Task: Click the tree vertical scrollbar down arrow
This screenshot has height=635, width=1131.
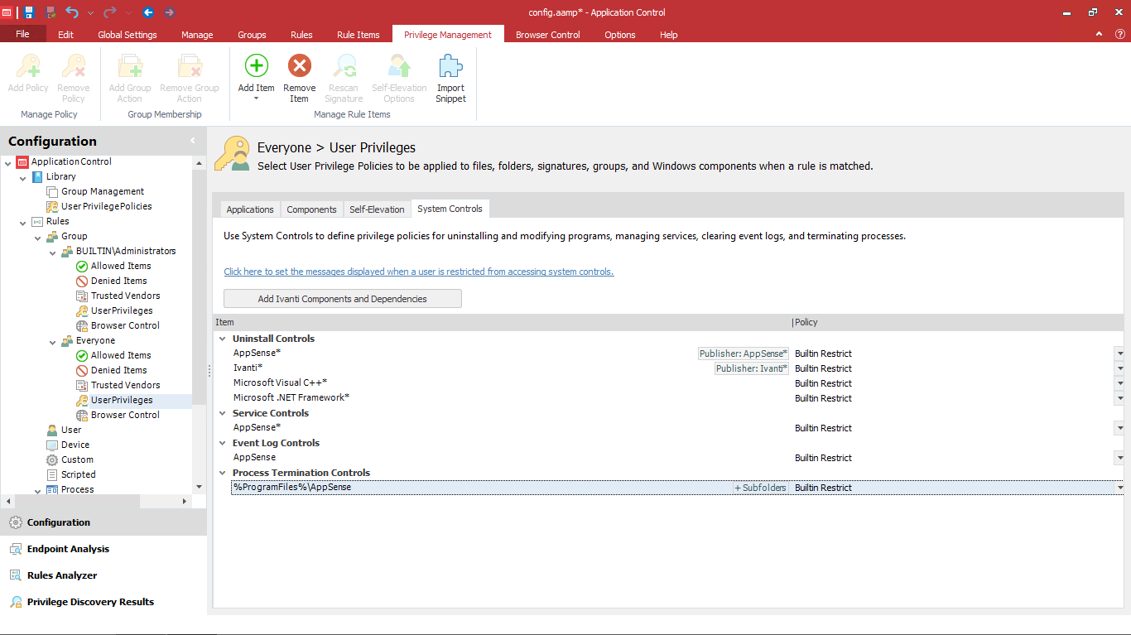Action: pyautogui.click(x=199, y=487)
